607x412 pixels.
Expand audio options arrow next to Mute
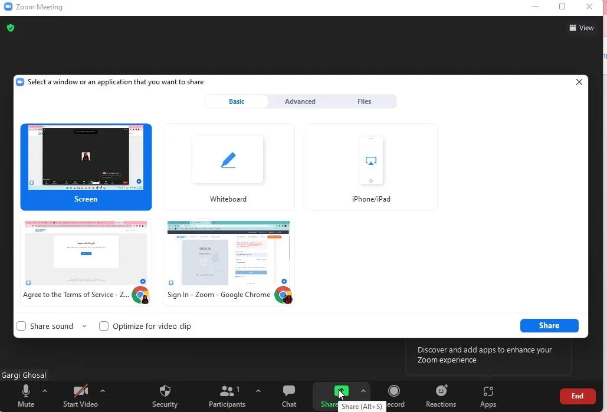[x=45, y=391]
